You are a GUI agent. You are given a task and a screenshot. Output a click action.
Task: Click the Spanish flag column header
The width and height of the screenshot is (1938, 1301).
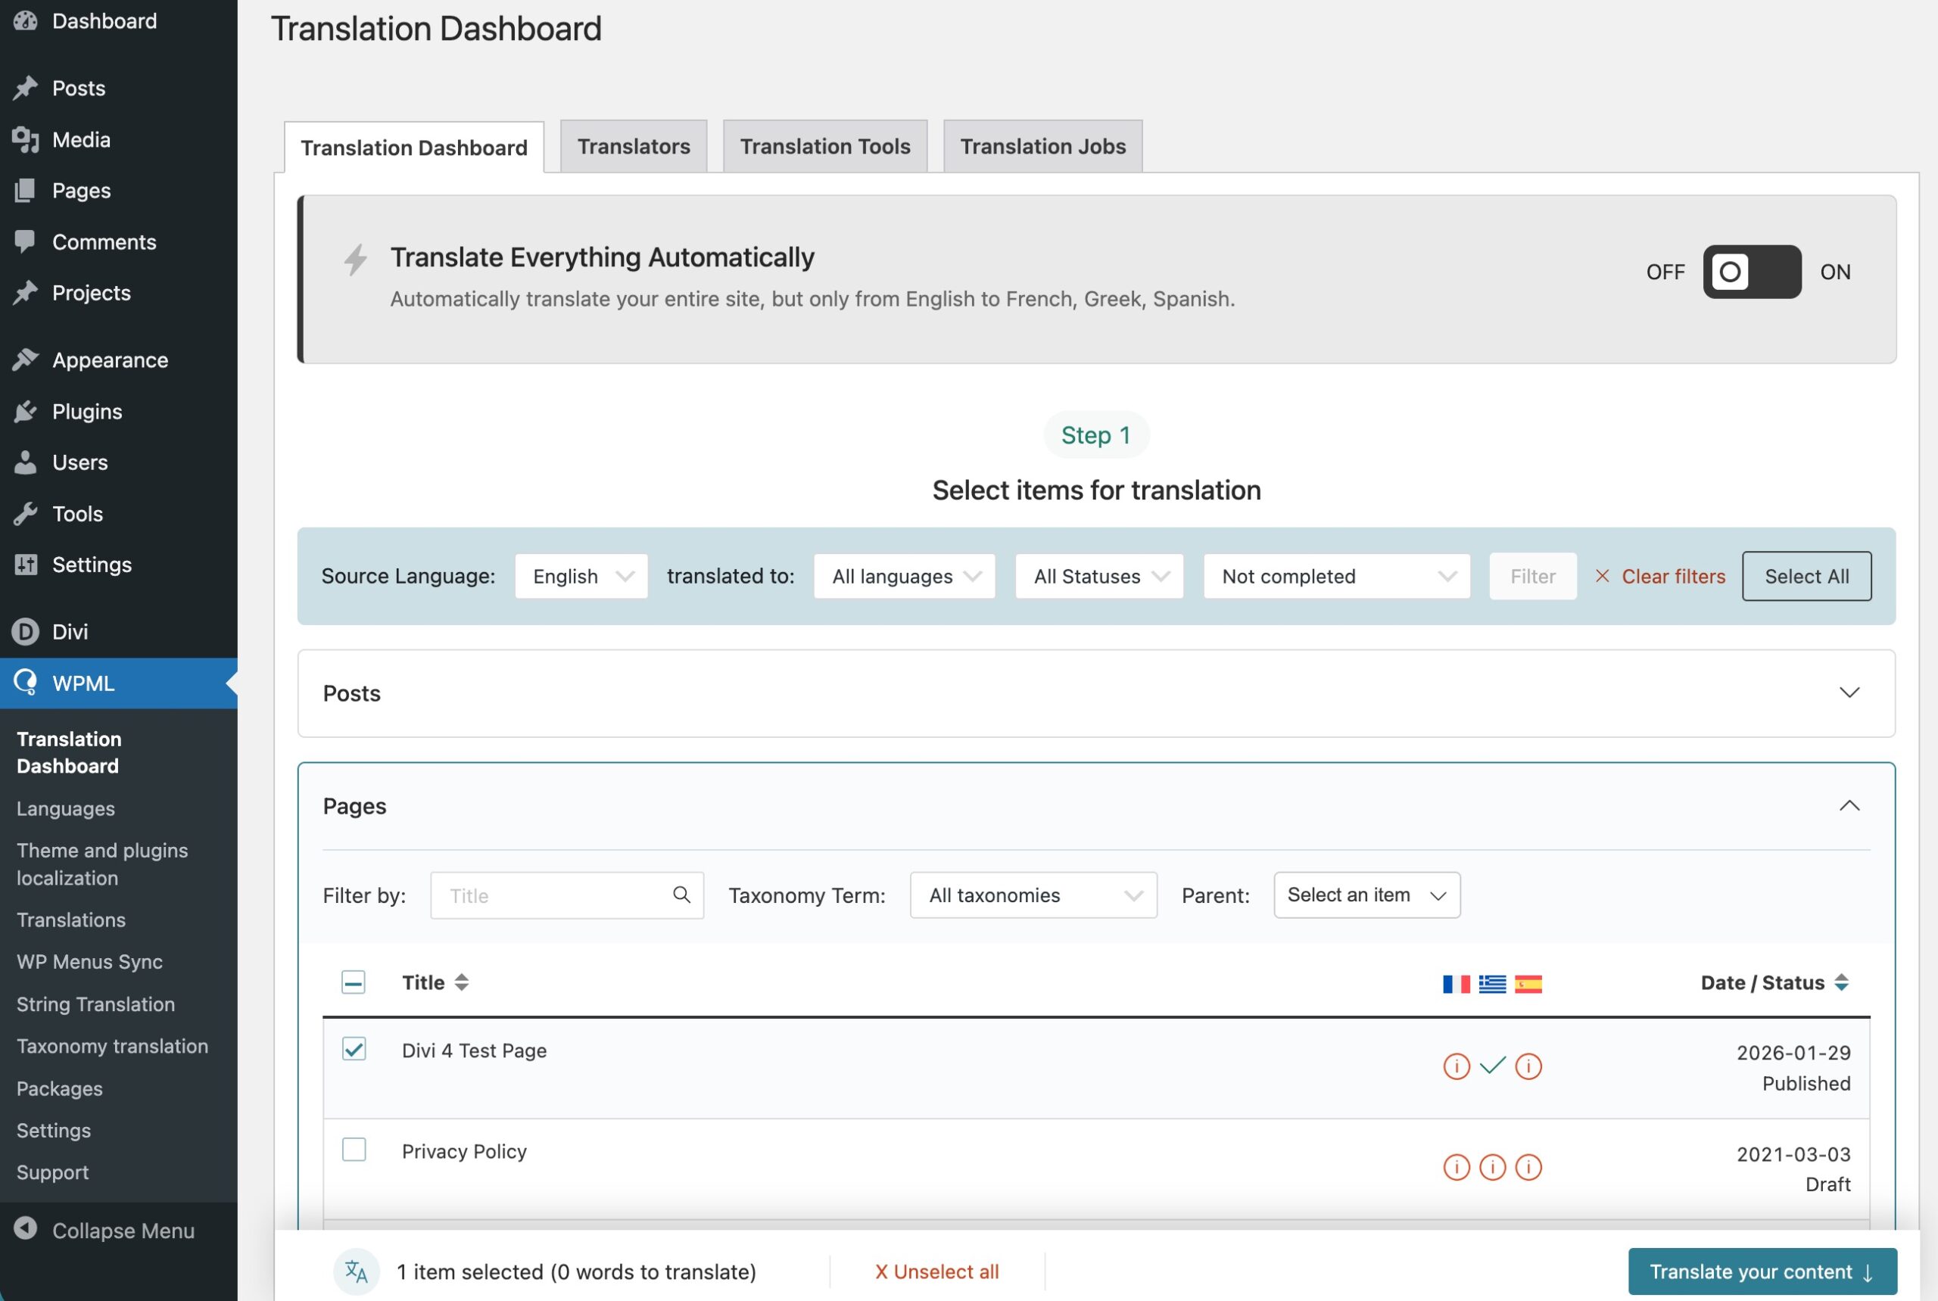click(1528, 984)
